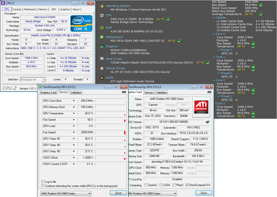277x197 pixels.
Task: Click the Audio speaker icon in Speccy
Action: [102, 78]
